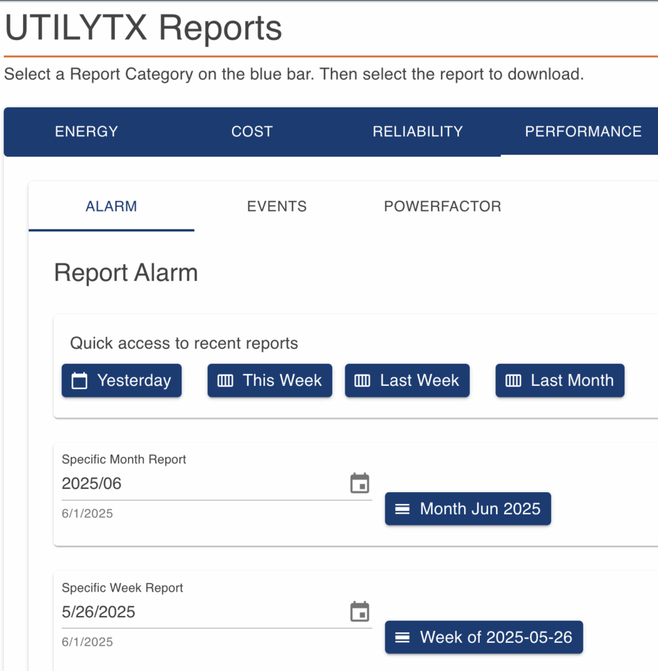Image resolution: width=658 pixels, height=671 pixels.
Task: Open the ENERGY report category
Action: pos(87,132)
